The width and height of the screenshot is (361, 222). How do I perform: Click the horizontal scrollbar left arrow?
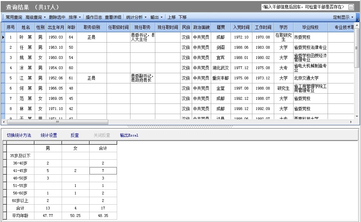[x=3, y=122]
